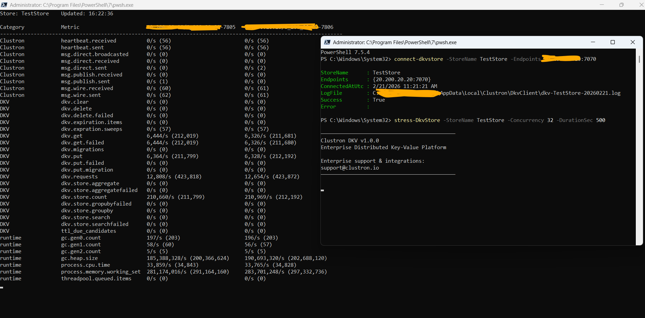645x318 pixels.
Task: Click 'stress-DkvStore' command text
Action: (x=417, y=120)
